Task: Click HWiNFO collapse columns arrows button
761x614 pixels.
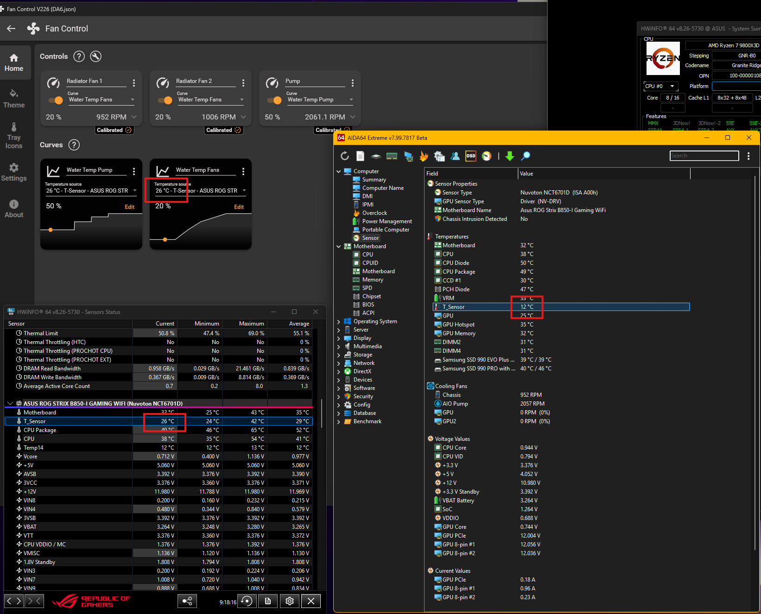Action: pyautogui.click(x=35, y=601)
